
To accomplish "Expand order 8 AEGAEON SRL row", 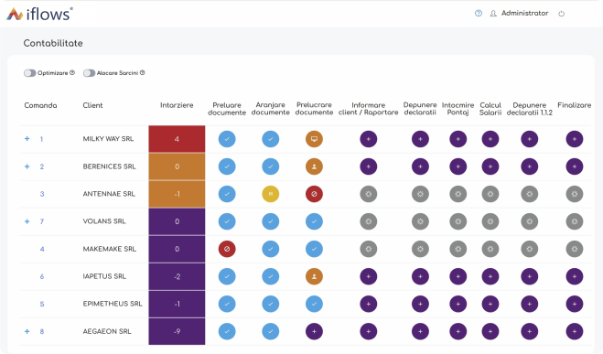I will point(27,331).
